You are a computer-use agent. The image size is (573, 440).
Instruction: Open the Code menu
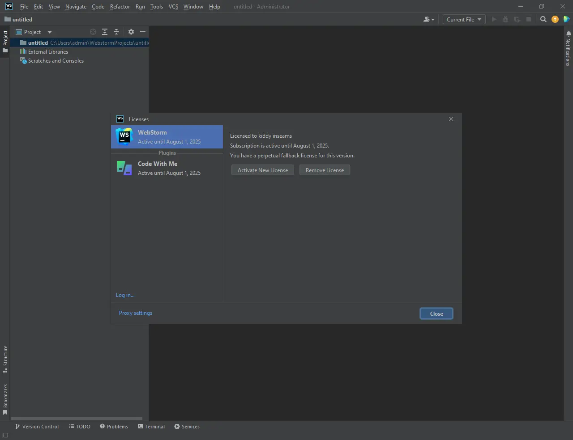(x=98, y=7)
